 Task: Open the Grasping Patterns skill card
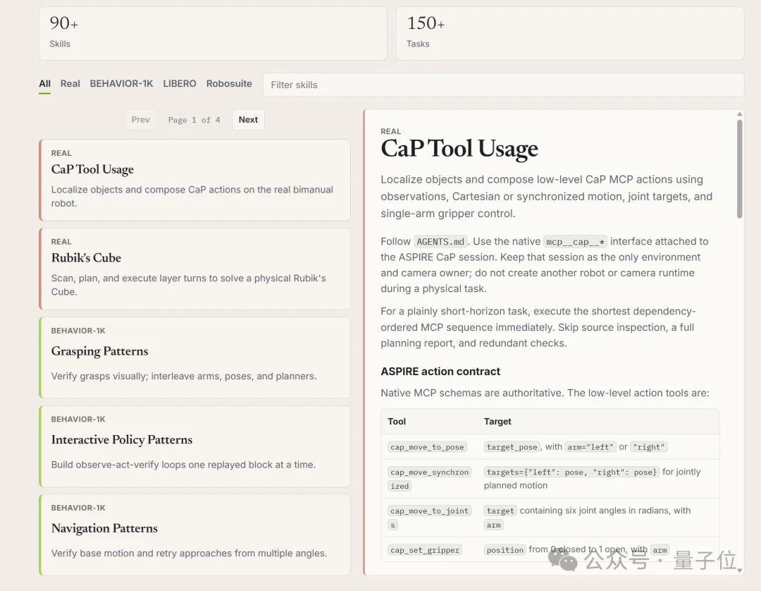coord(194,358)
